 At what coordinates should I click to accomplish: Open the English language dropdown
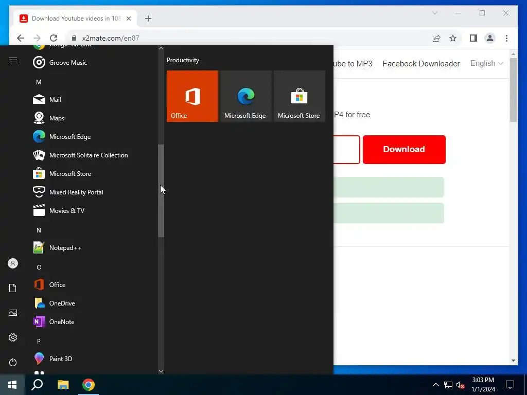point(486,63)
